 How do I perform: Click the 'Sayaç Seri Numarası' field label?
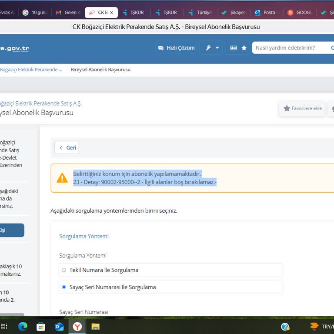point(83,312)
